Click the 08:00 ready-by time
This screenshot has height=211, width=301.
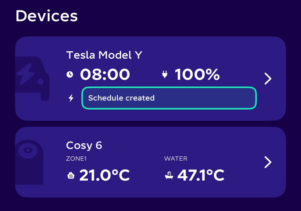point(105,75)
